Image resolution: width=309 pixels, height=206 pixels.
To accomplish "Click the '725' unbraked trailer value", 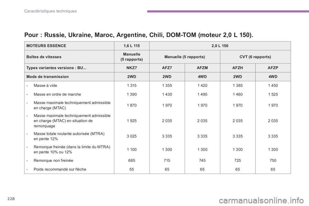I will click(238, 161).
